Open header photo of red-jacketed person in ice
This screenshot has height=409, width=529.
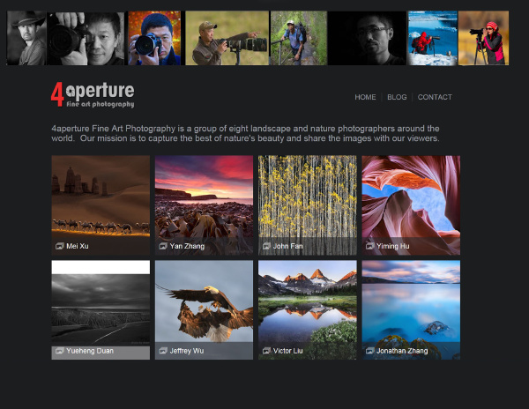point(432,38)
